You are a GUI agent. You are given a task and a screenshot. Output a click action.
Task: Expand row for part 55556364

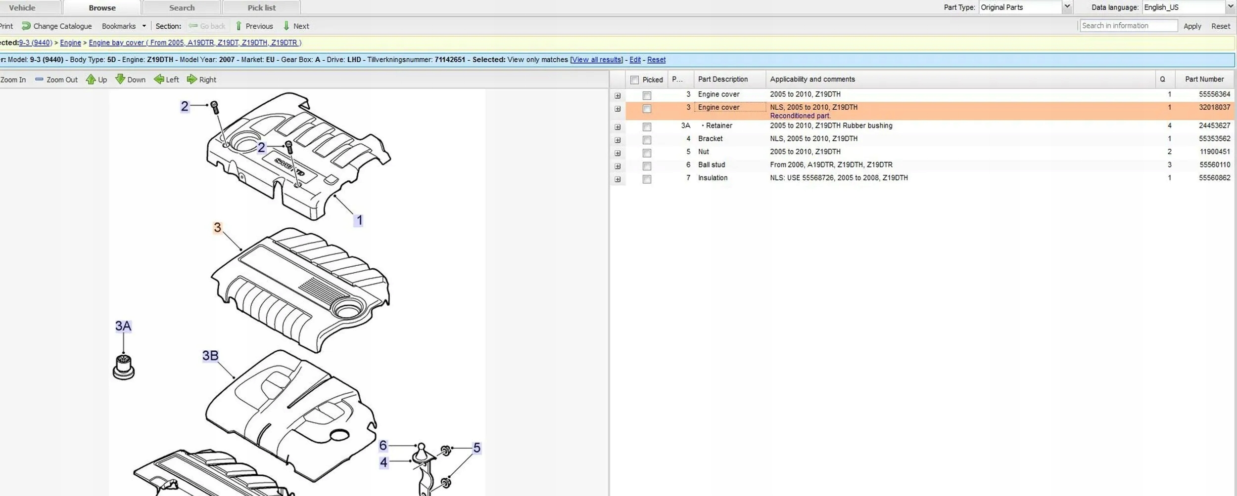(x=618, y=96)
